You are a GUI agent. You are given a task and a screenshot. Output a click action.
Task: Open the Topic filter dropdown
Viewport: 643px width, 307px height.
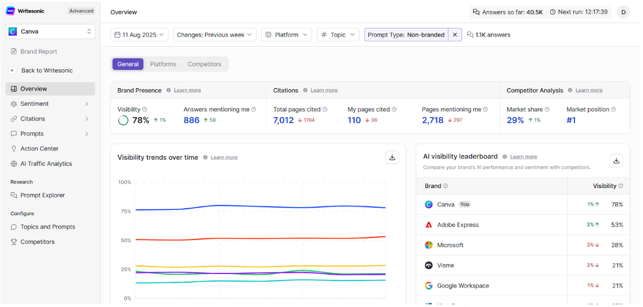[x=338, y=35]
